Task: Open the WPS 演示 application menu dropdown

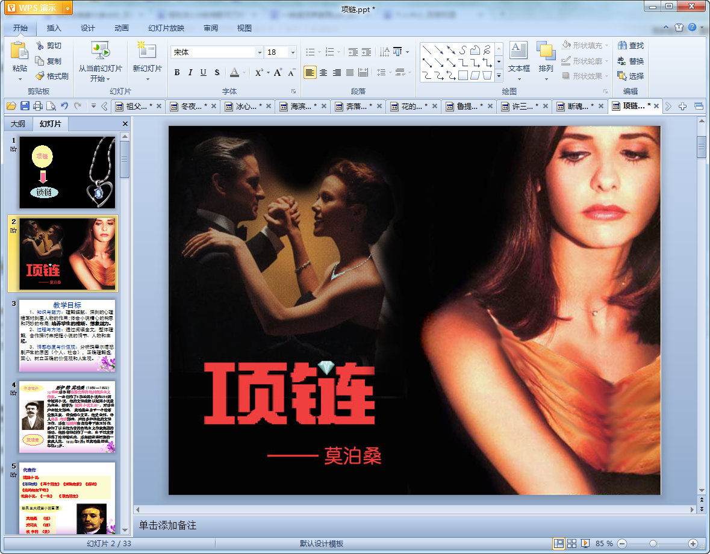Action: click(x=67, y=8)
